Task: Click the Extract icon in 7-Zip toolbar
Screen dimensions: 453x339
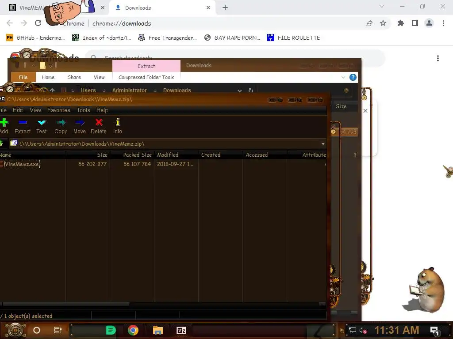Action: (x=23, y=126)
